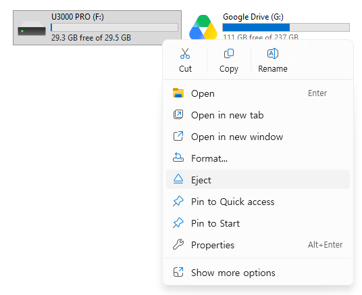The image size is (362, 295).
Task: Select Open from the context menu
Action: pos(258,93)
